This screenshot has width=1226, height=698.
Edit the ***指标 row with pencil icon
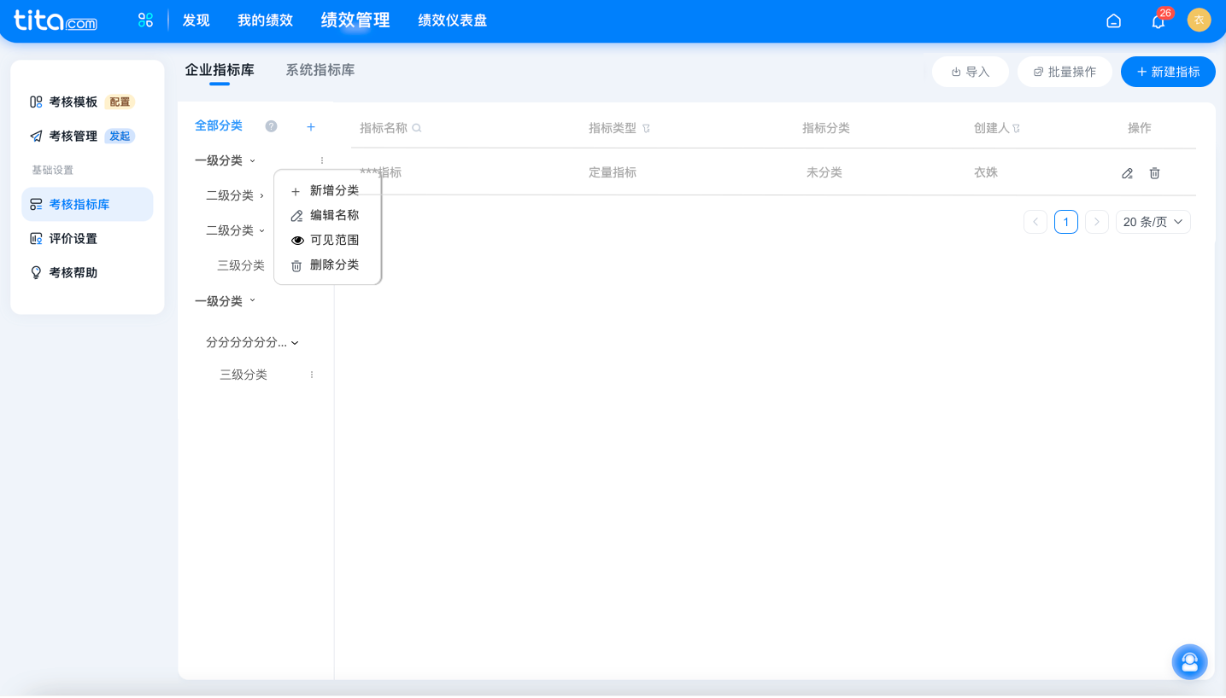click(1127, 173)
